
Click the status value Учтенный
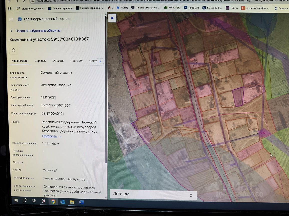pyautogui.click(x=50, y=170)
